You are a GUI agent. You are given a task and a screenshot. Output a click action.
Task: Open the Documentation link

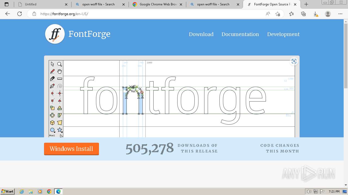(x=240, y=34)
